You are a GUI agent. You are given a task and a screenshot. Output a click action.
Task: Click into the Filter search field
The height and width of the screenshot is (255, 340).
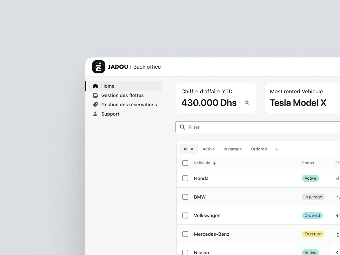tap(258, 127)
